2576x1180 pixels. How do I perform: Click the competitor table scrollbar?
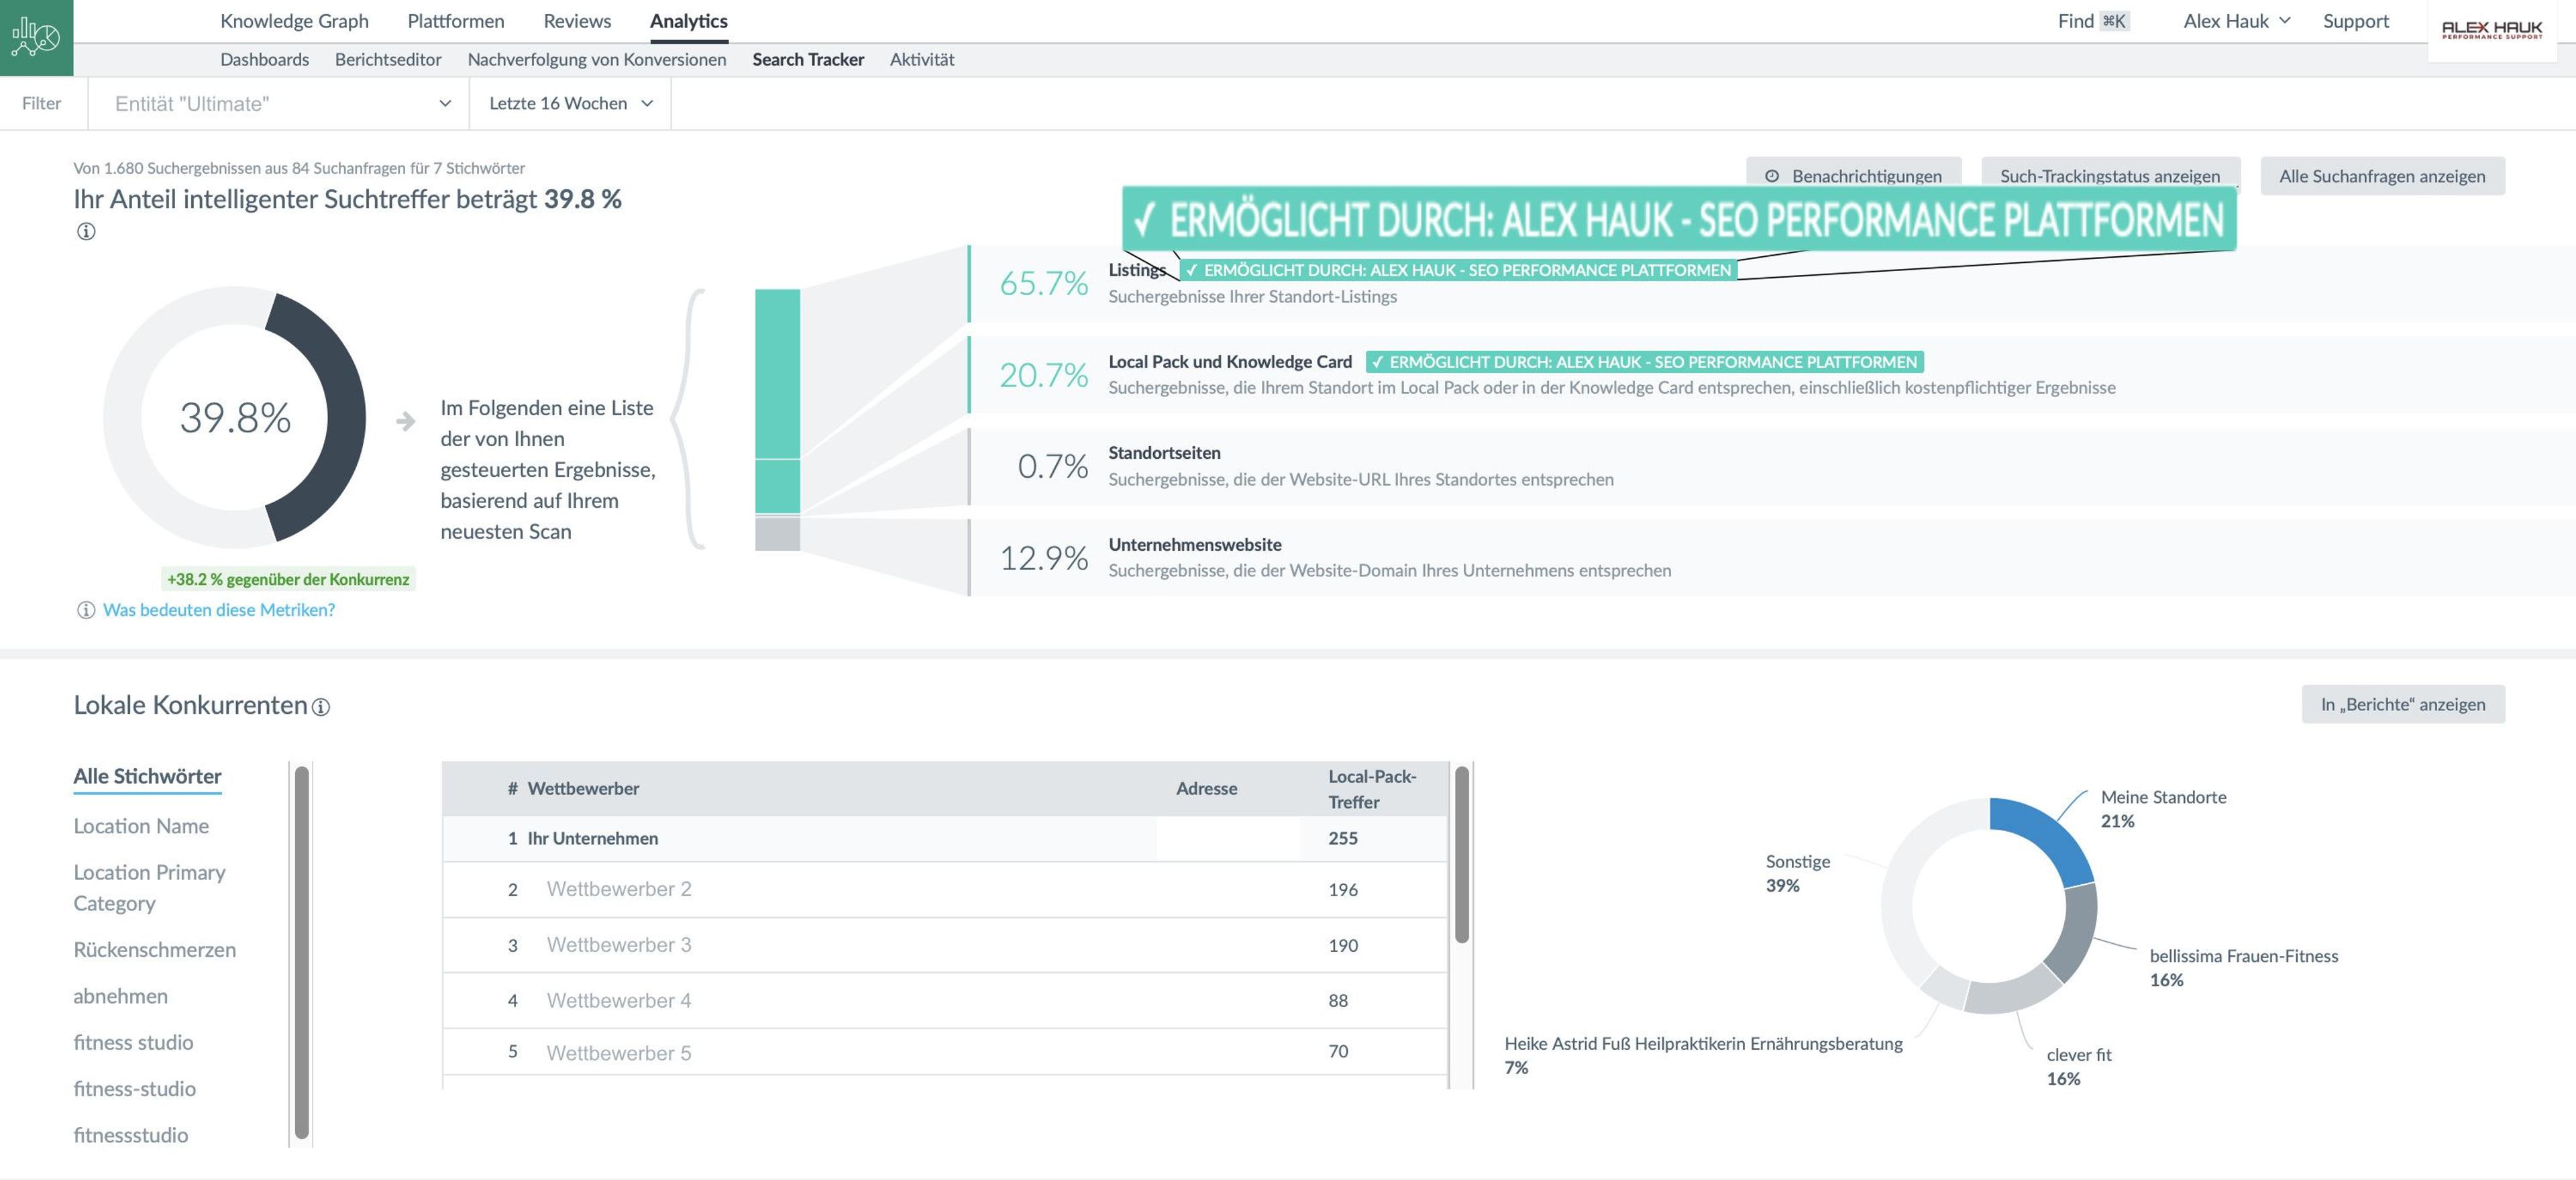click(1462, 855)
